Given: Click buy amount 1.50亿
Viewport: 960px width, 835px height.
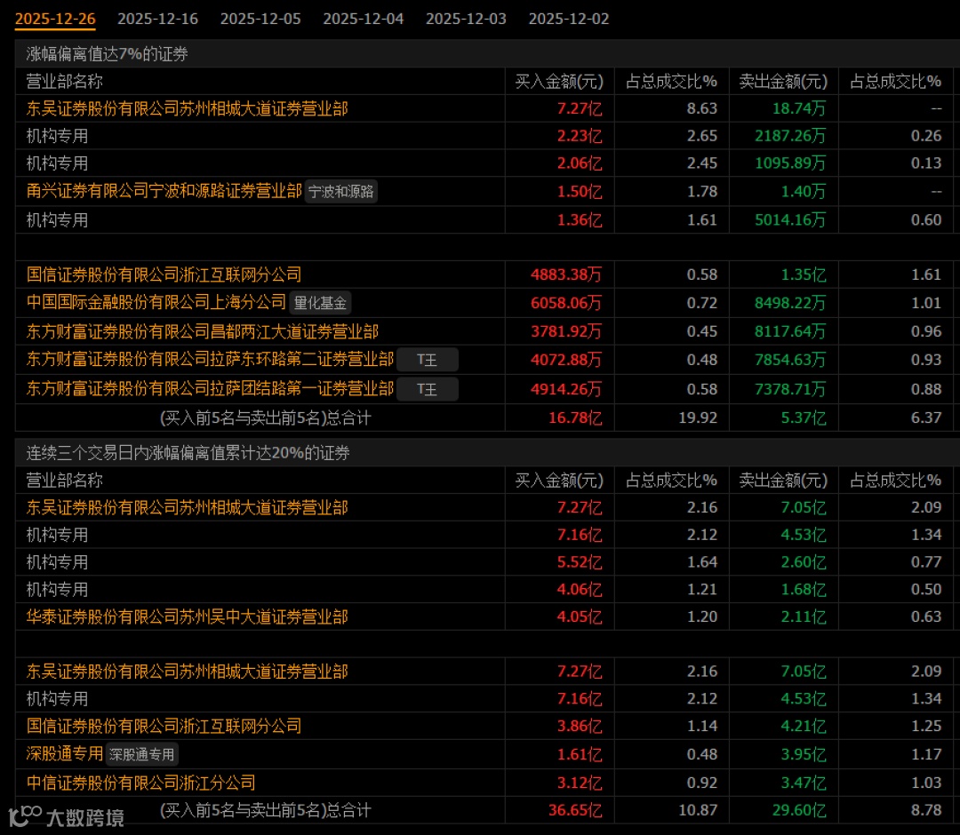Looking at the screenshot, I should coord(580,192).
